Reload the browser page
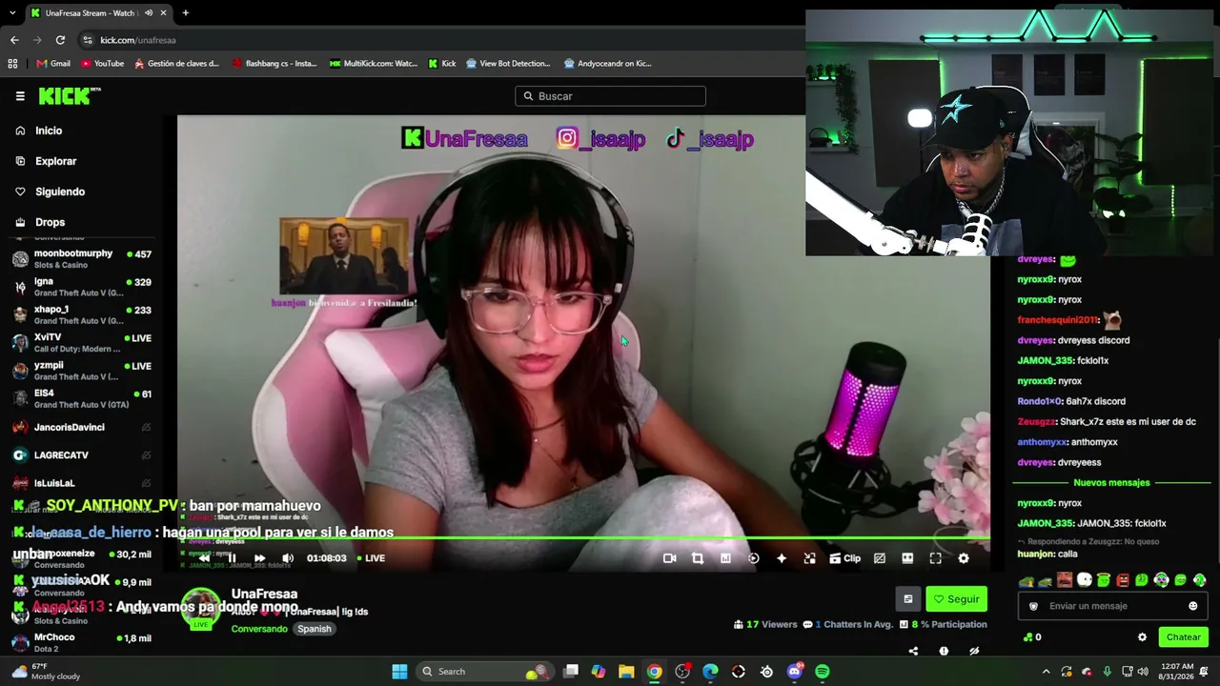This screenshot has width=1220, height=686. coord(60,40)
